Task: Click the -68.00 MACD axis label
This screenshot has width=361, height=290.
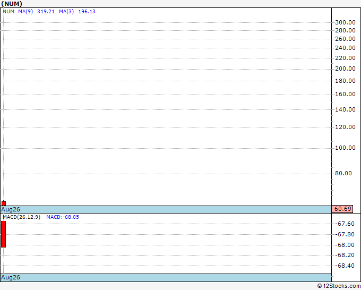Action: (345, 245)
